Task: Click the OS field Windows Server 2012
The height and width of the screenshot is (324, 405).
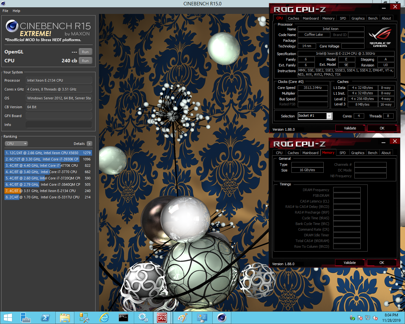Action: point(59,98)
